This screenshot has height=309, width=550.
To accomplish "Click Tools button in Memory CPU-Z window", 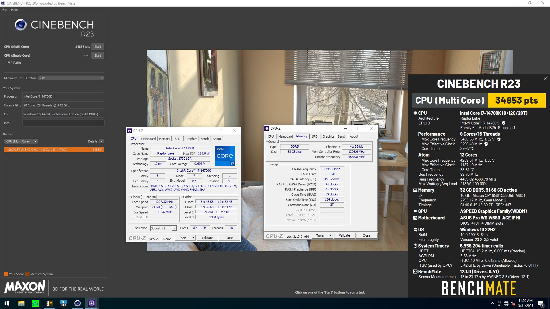I will (320, 235).
